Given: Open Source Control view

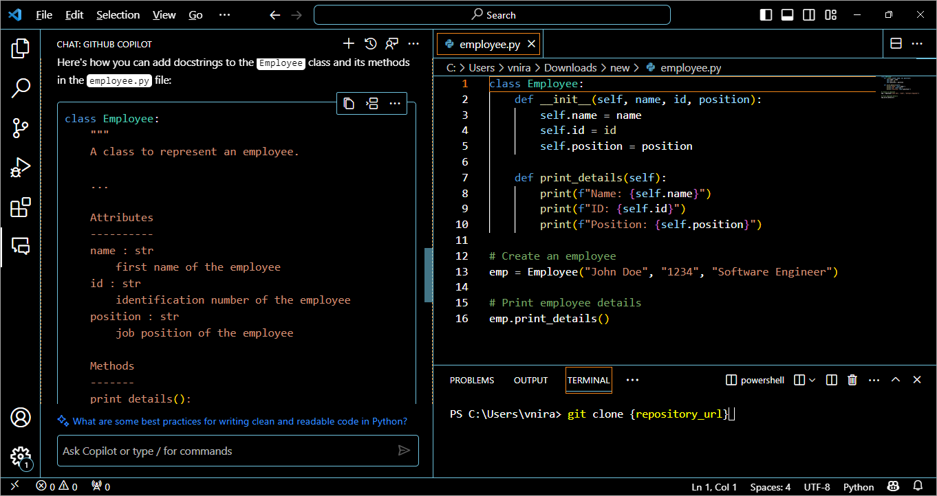Looking at the screenshot, I should pyautogui.click(x=21, y=128).
